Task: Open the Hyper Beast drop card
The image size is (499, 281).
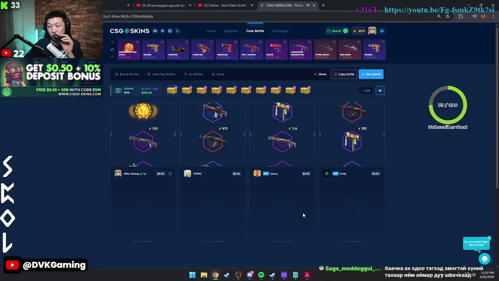Action: tap(325, 50)
